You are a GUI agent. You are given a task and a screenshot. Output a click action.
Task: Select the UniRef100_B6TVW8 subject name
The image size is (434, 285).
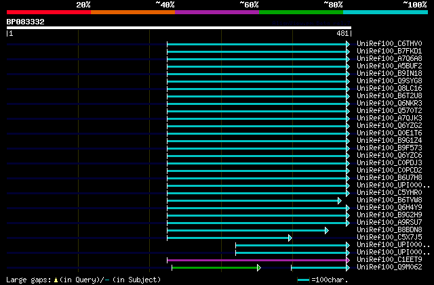(389, 200)
